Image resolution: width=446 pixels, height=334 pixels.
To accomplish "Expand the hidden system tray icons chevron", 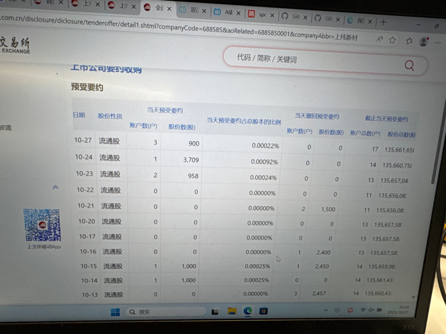I will click(x=326, y=310).
